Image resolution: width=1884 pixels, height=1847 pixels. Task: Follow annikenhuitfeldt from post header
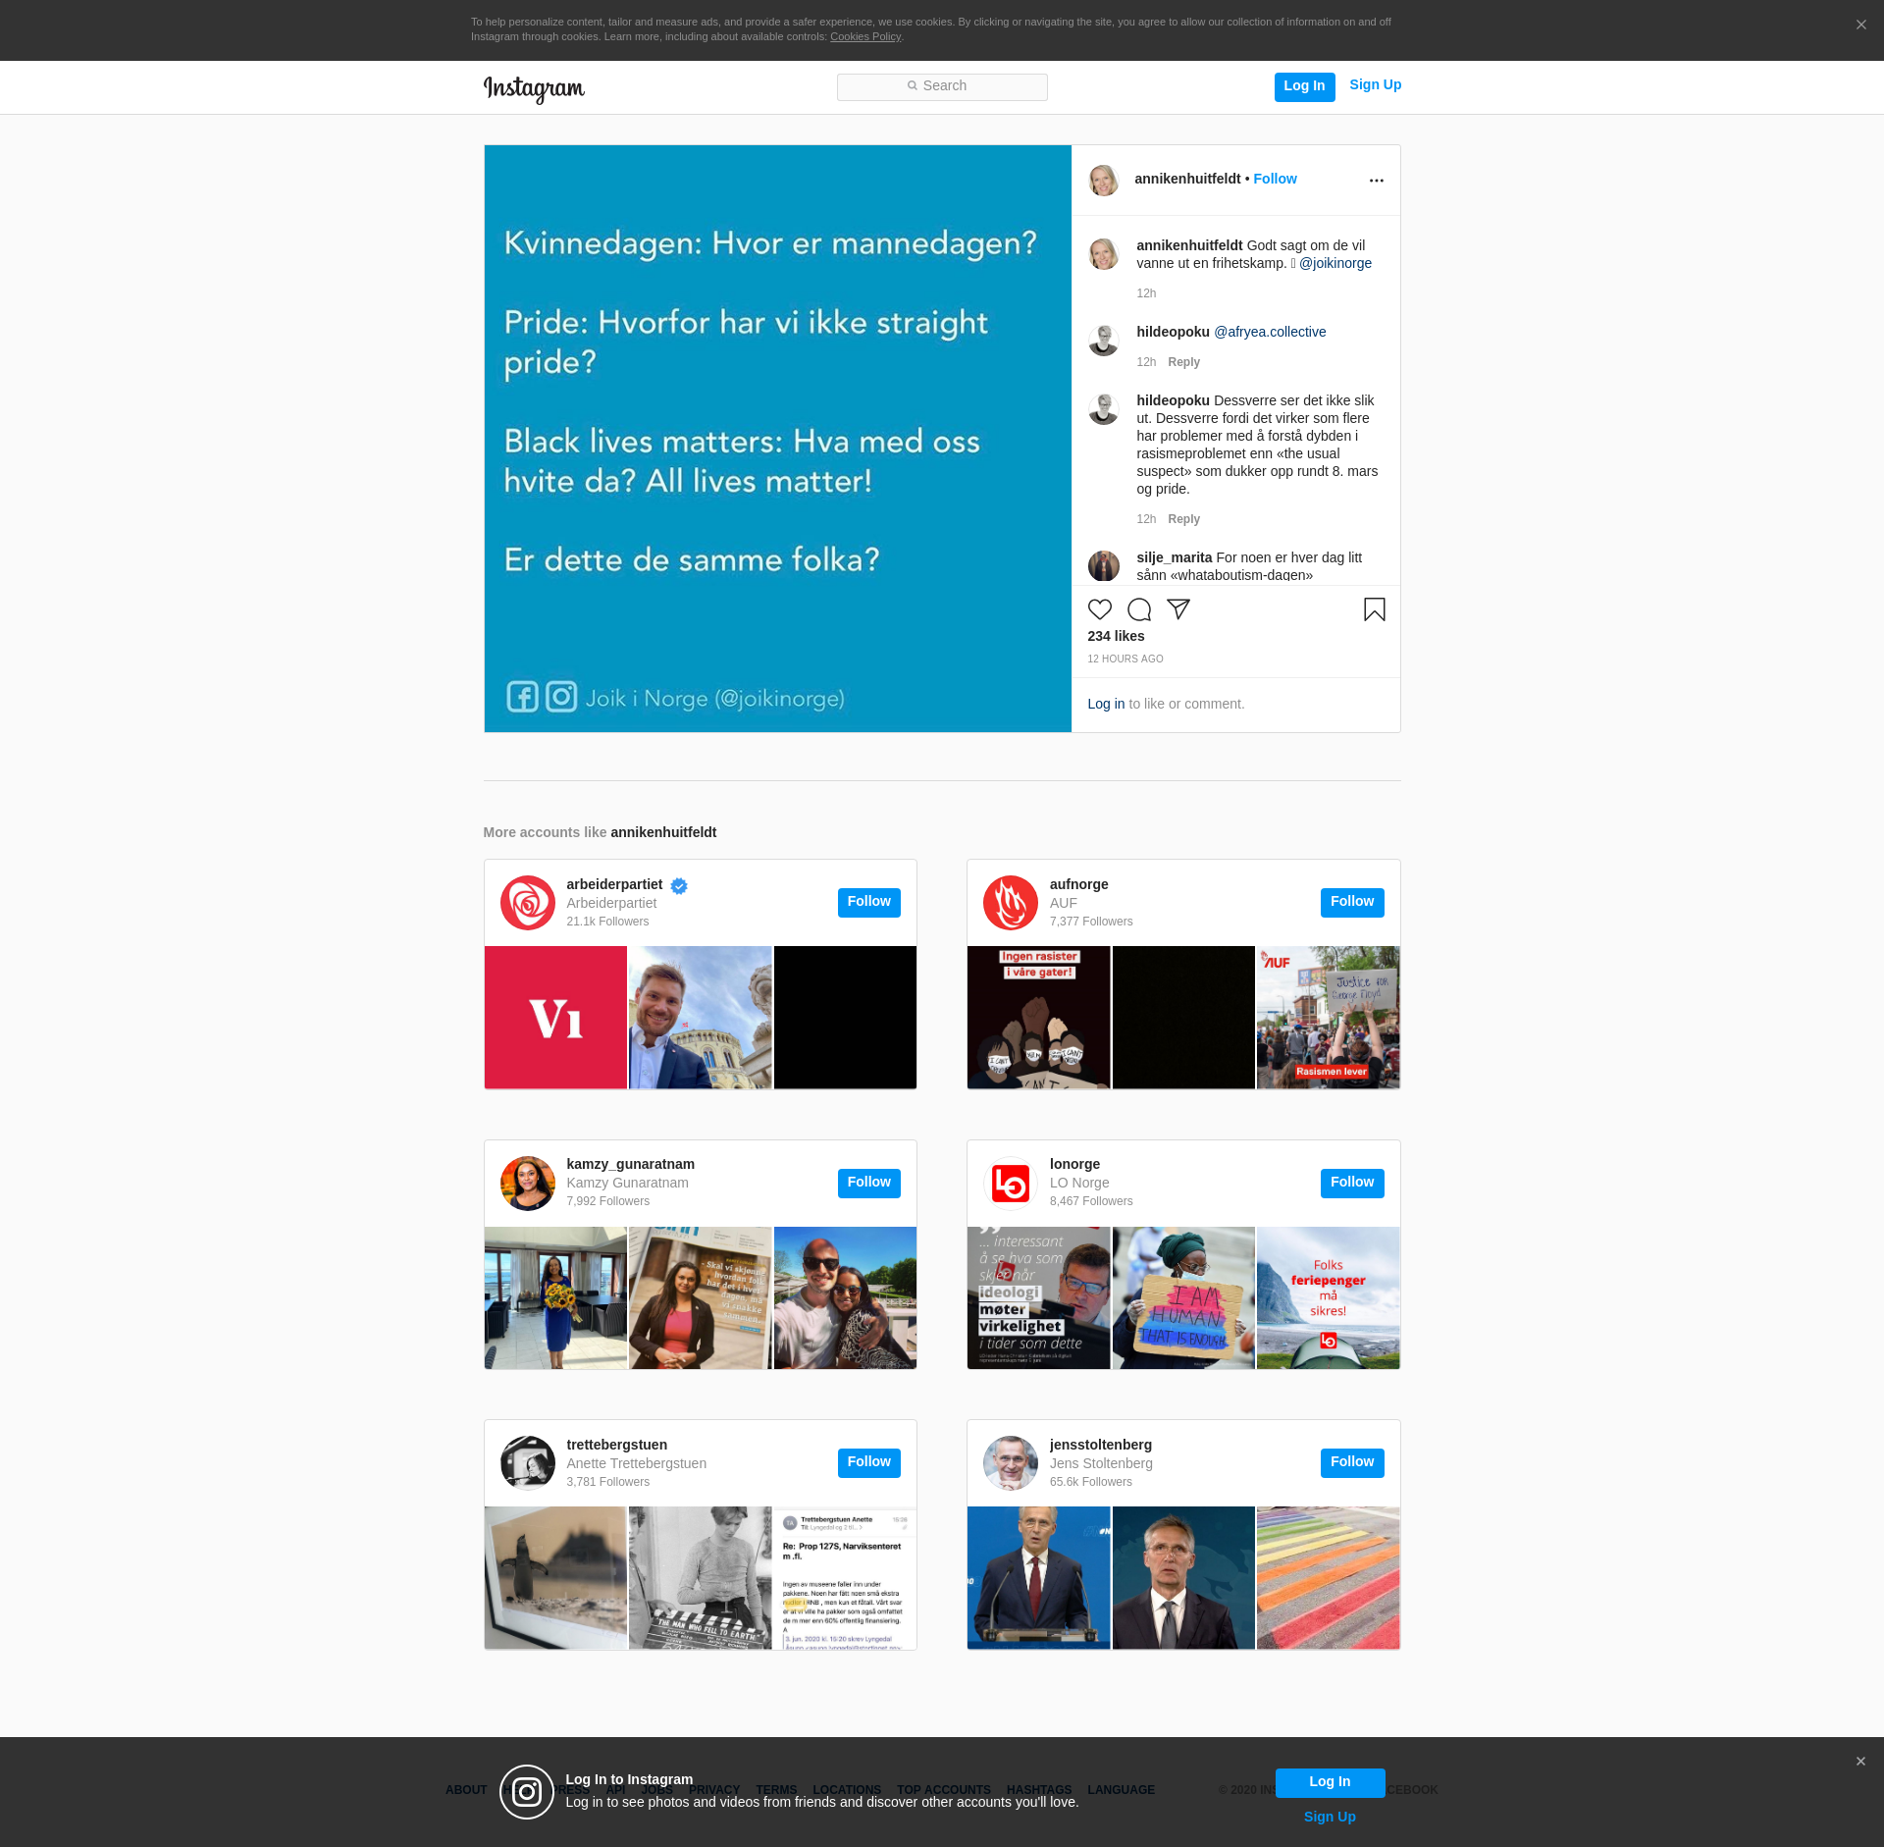click(1275, 179)
